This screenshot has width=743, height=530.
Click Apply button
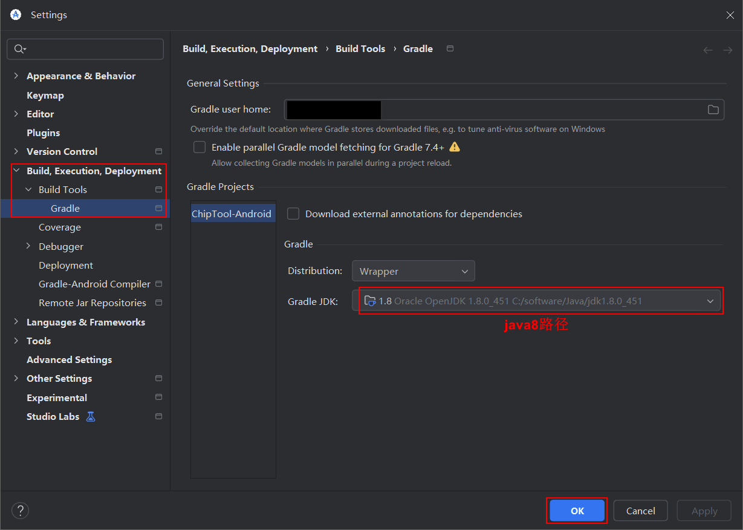pyautogui.click(x=704, y=511)
